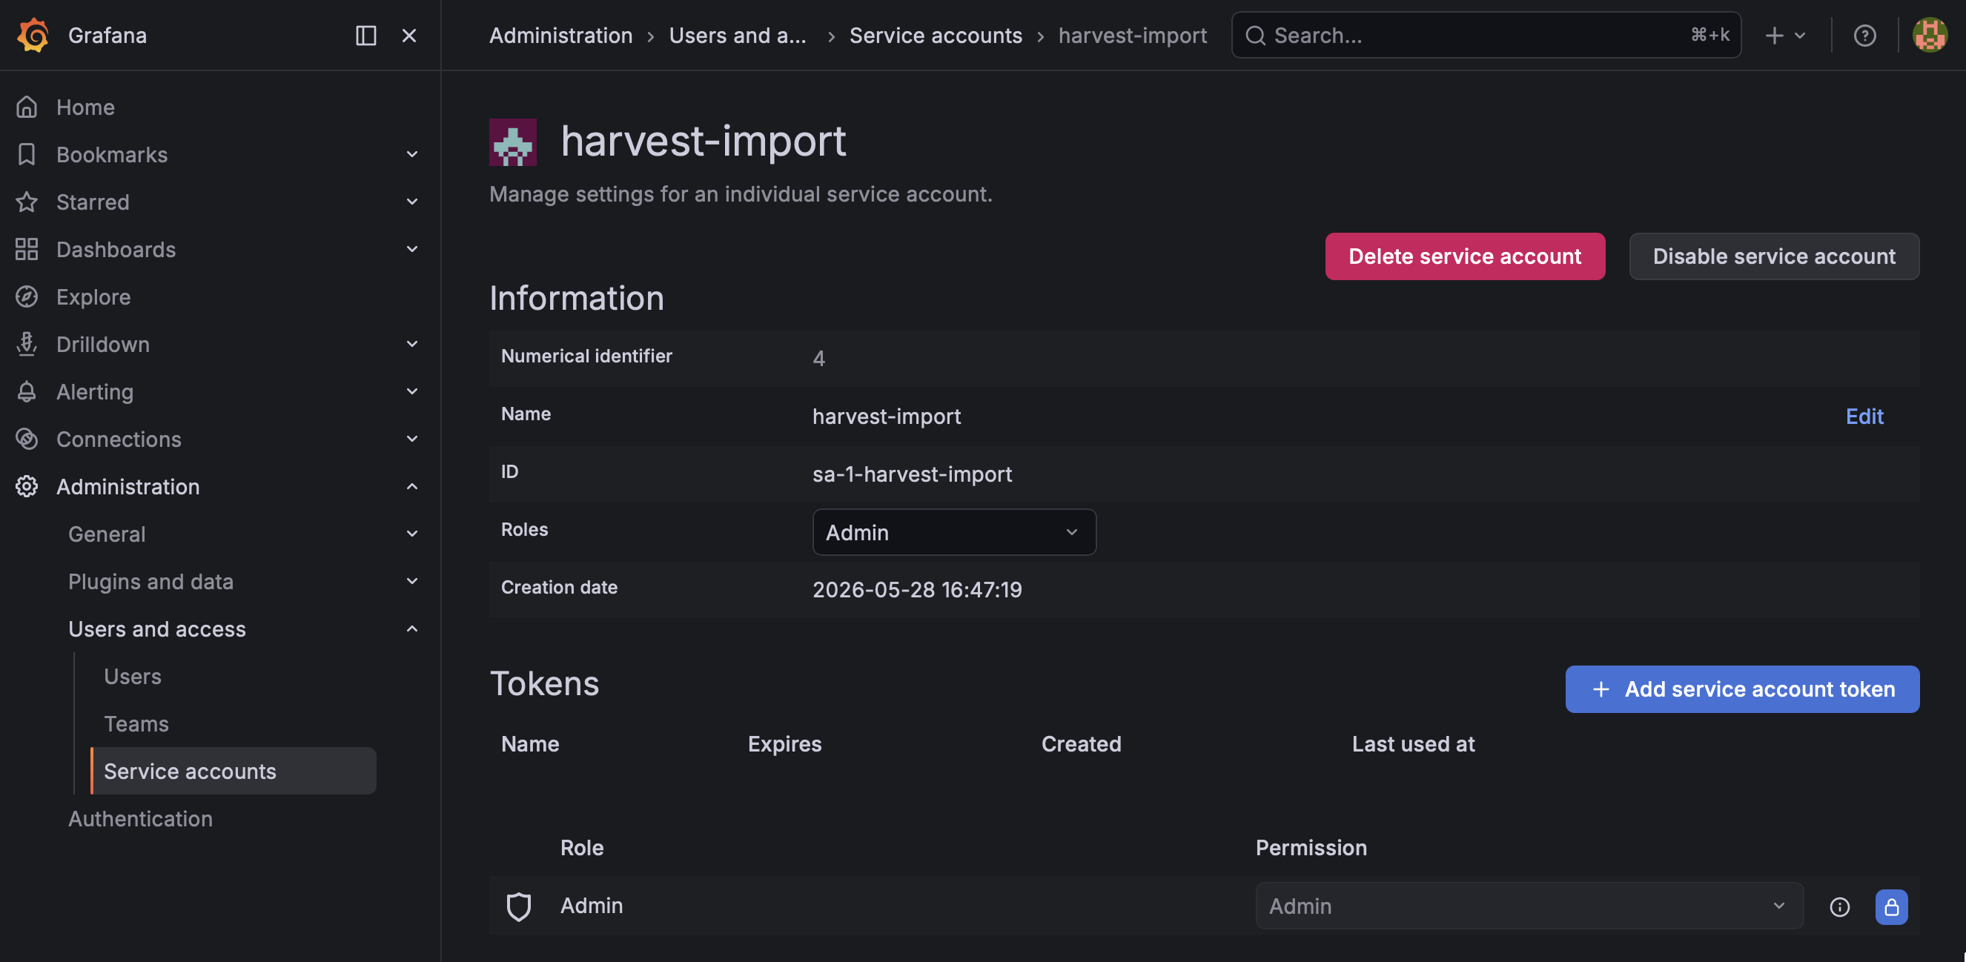1966x962 pixels.
Task: Click Expires column header in Tokens
Action: 784,744
